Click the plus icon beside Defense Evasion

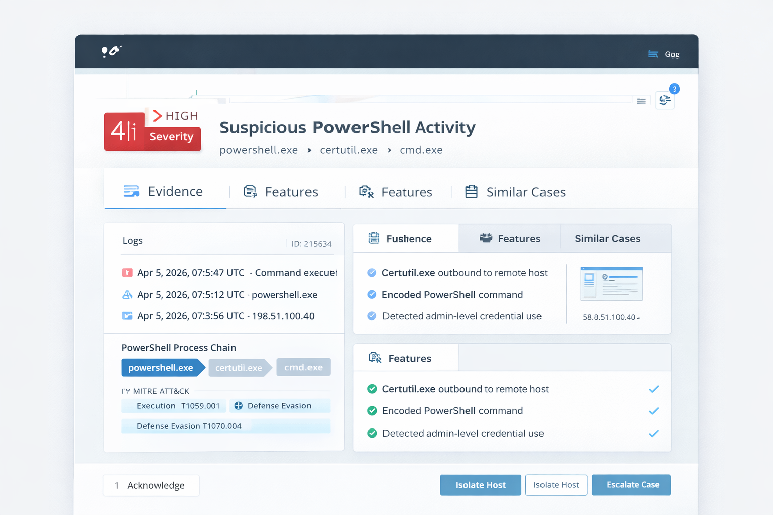(239, 406)
